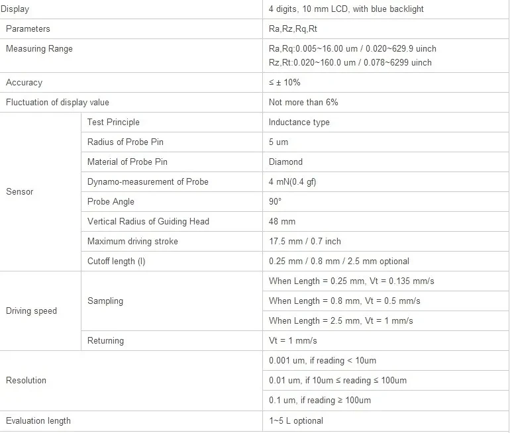510x433 pixels.
Task: Select the 'Inductance type' cell
Action: [299, 122]
